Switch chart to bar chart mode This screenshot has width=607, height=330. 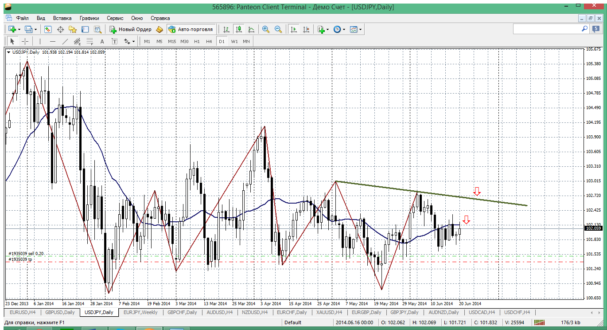pos(226,29)
